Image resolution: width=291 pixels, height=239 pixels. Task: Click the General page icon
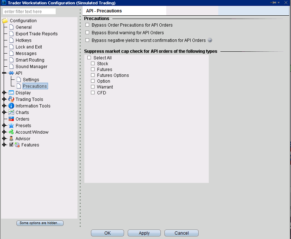point(12,27)
